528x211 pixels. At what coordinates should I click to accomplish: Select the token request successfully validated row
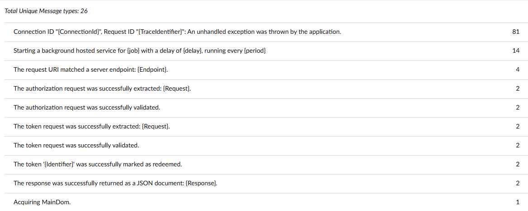click(x=76, y=146)
